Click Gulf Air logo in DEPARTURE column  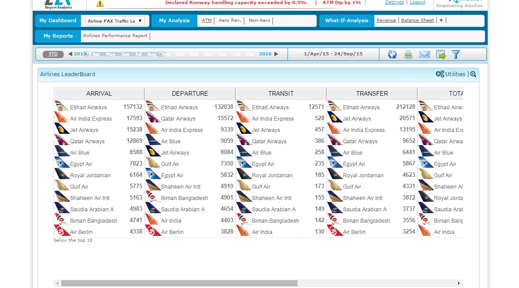tap(152, 163)
